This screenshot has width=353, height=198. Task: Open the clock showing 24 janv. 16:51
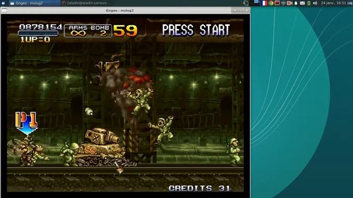333,3
